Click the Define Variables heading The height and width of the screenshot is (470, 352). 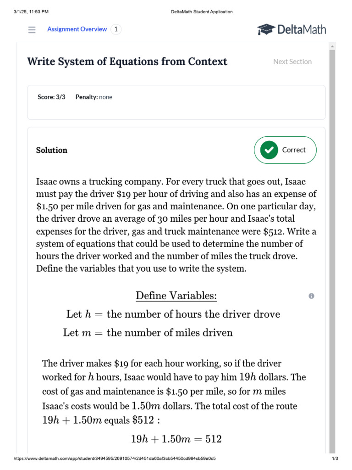point(176,296)
